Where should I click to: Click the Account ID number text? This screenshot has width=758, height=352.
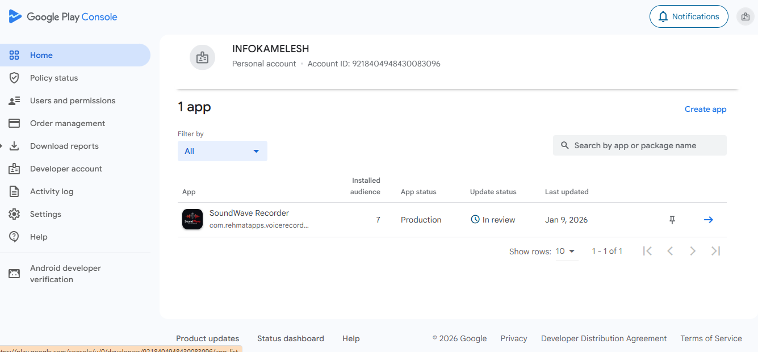click(396, 64)
